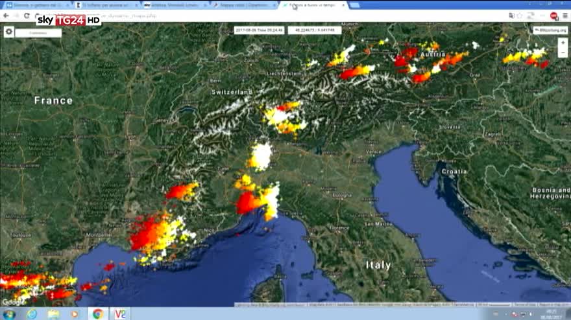The width and height of the screenshot is (571, 320).
Task: Reload the page with refresh icon
Action: click(27, 16)
